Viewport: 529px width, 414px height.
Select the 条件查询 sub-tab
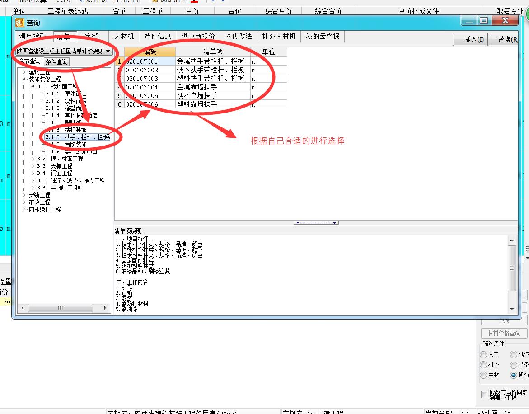56,62
